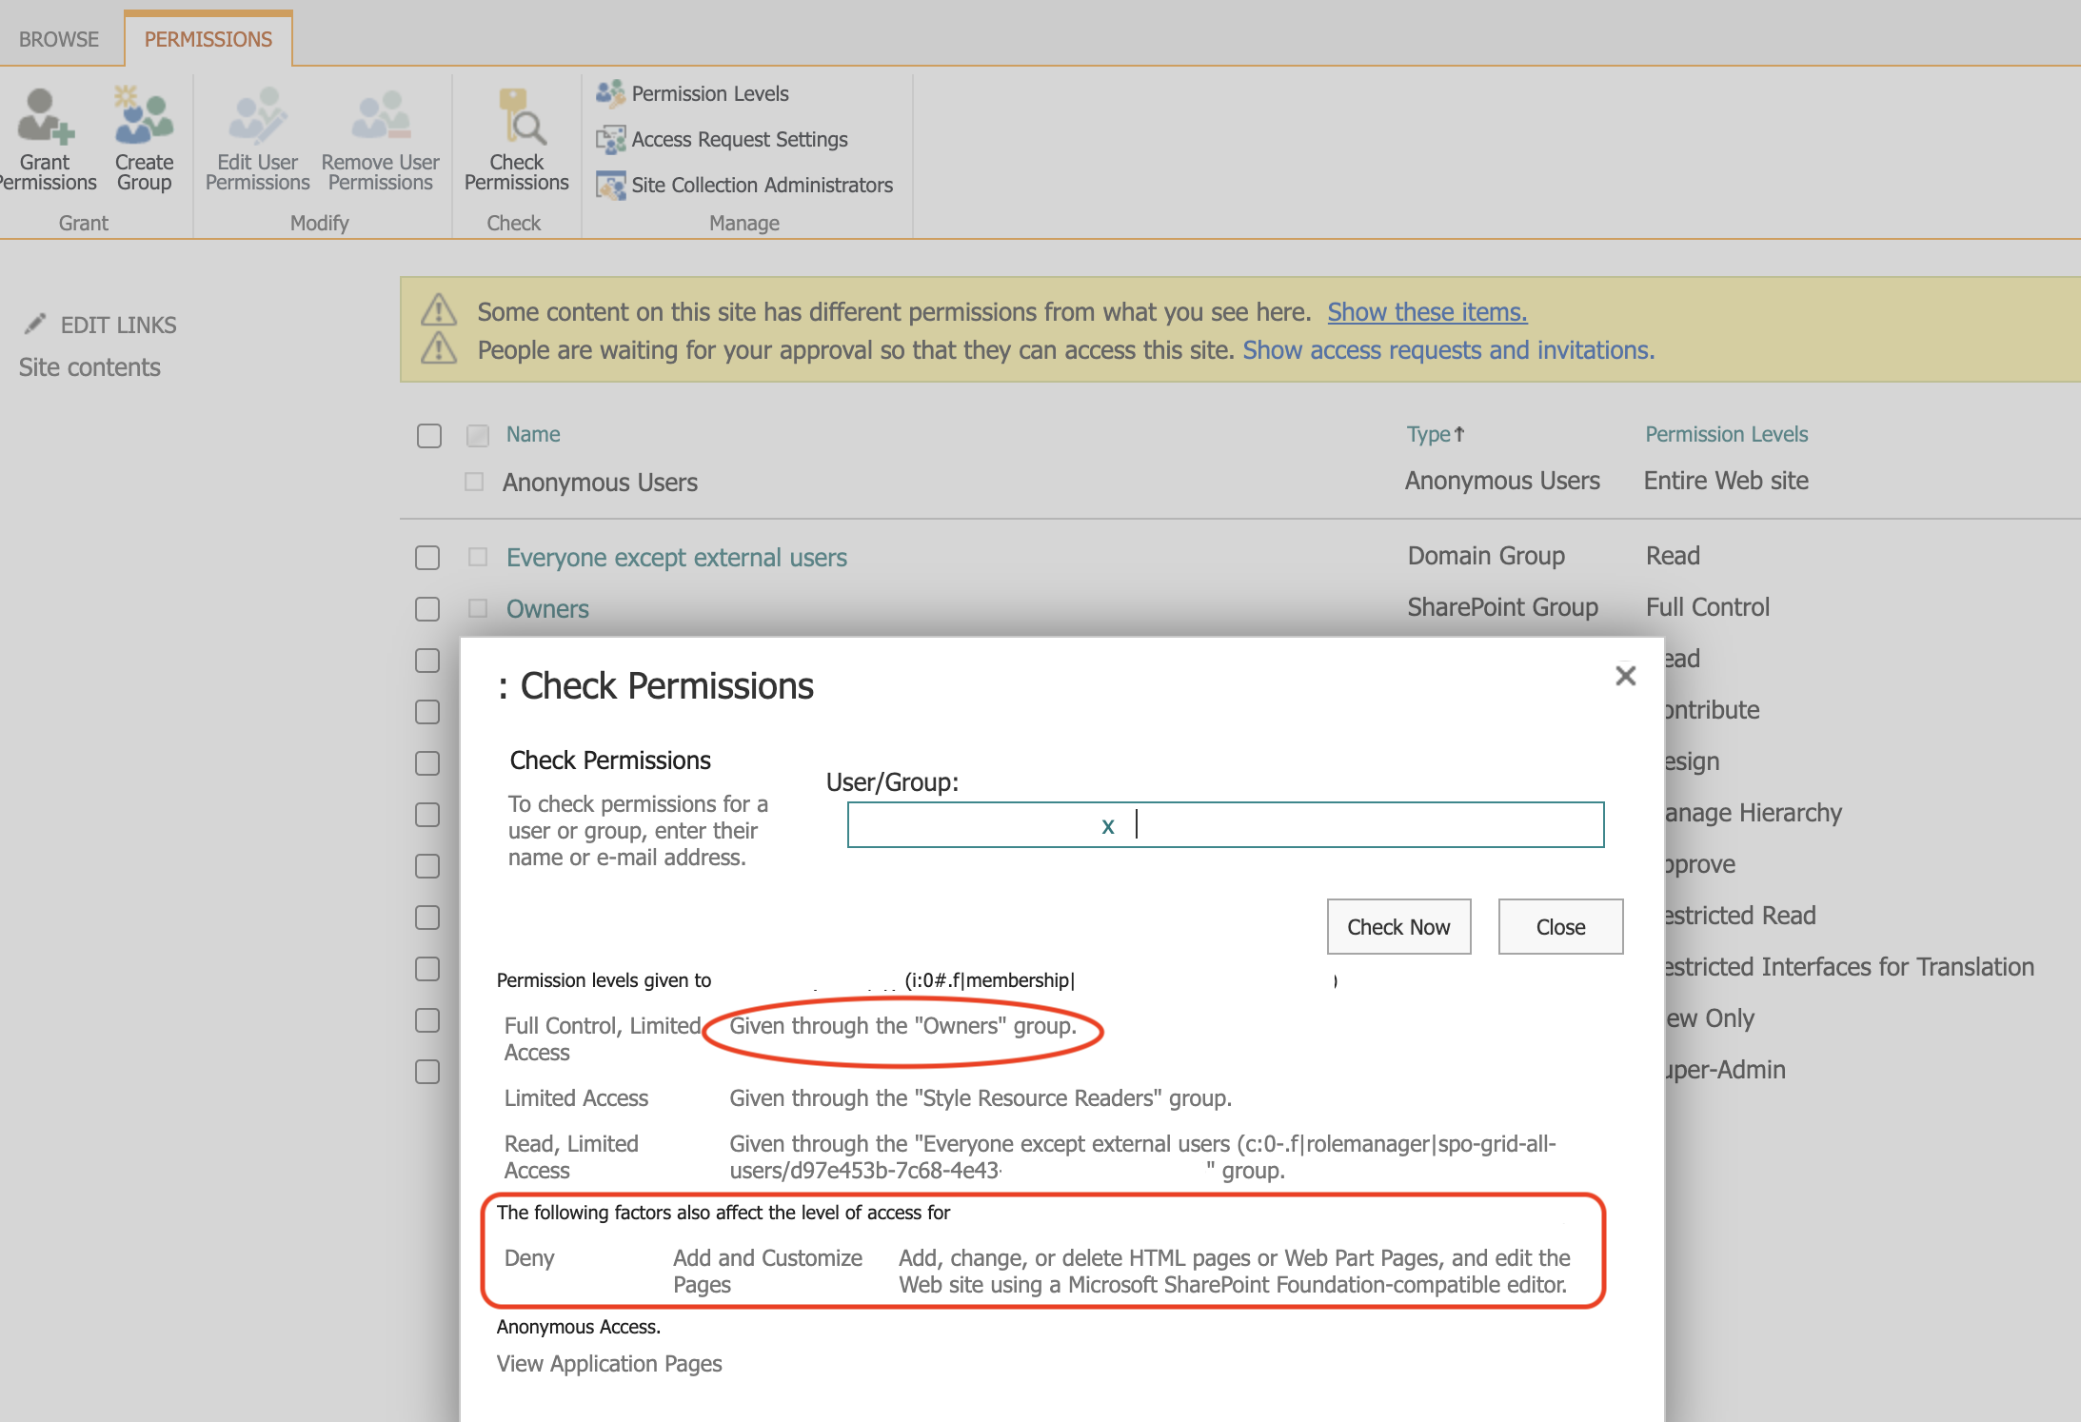This screenshot has height=1422, width=2081.
Task: Click the Domain Group type cell
Action: point(1486,556)
